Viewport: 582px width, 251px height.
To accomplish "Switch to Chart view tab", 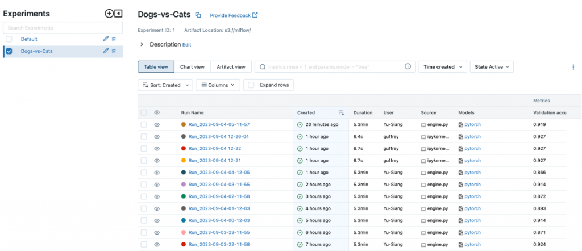I will click(x=192, y=67).
